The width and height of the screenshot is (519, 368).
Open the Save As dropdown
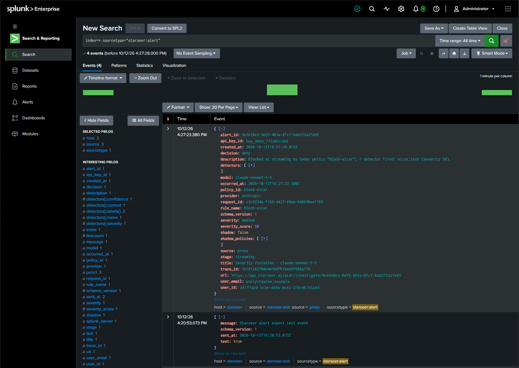pos(434,28)
